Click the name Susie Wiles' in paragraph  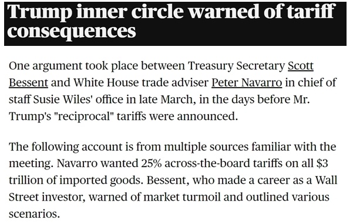pos(63,99)
